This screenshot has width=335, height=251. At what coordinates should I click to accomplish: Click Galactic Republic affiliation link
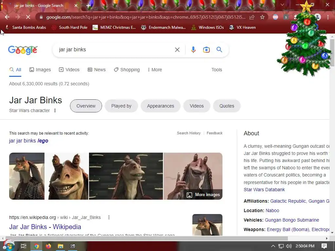(x=288, y=201)
